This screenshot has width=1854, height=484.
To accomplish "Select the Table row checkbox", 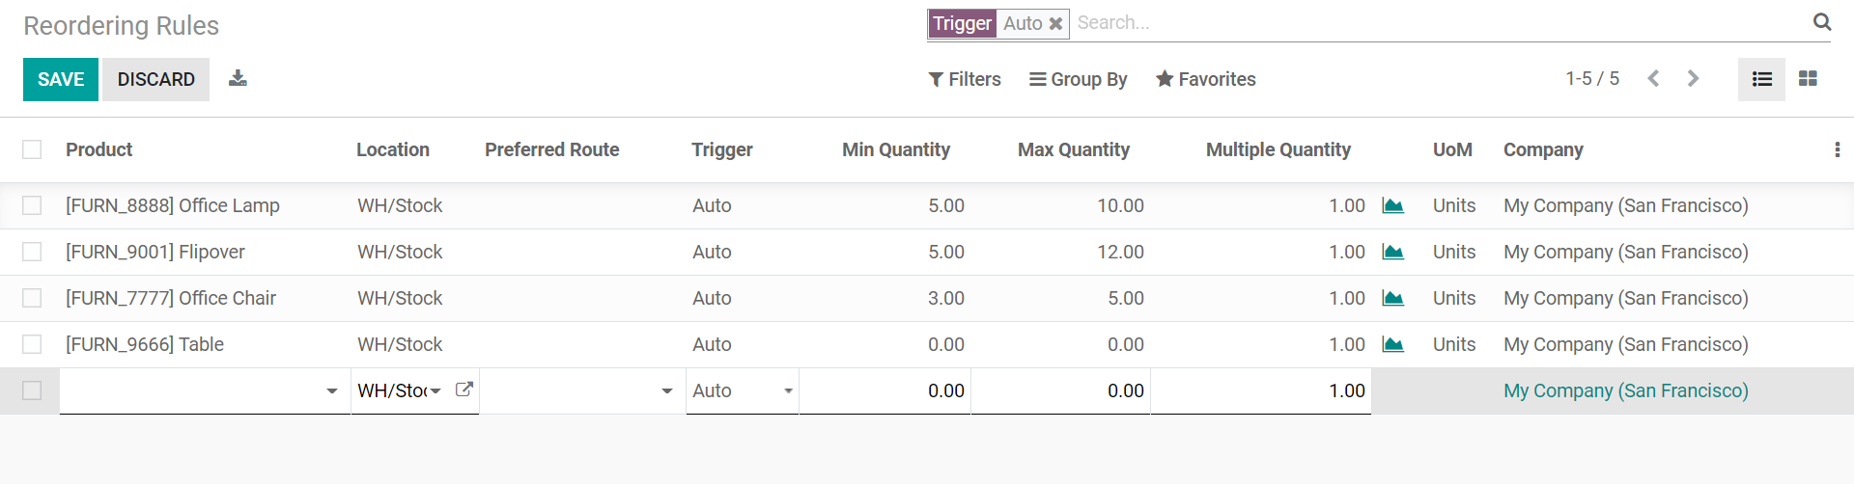I will [x=32, y=344].
